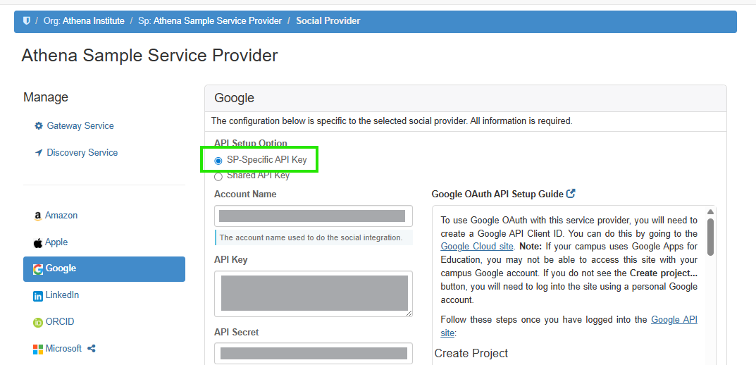Click the Gateway Service gear icon
756x365 pixels.
(39, 126)
